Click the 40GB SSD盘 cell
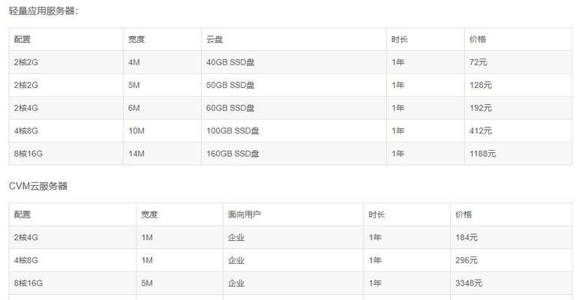Screen dimensions: 582x300 (231, 62)
